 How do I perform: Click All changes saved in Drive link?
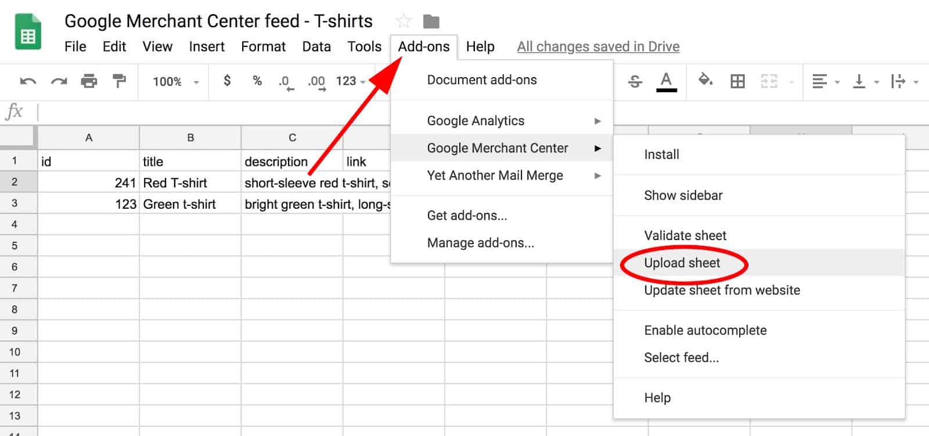tap(598, 46)
